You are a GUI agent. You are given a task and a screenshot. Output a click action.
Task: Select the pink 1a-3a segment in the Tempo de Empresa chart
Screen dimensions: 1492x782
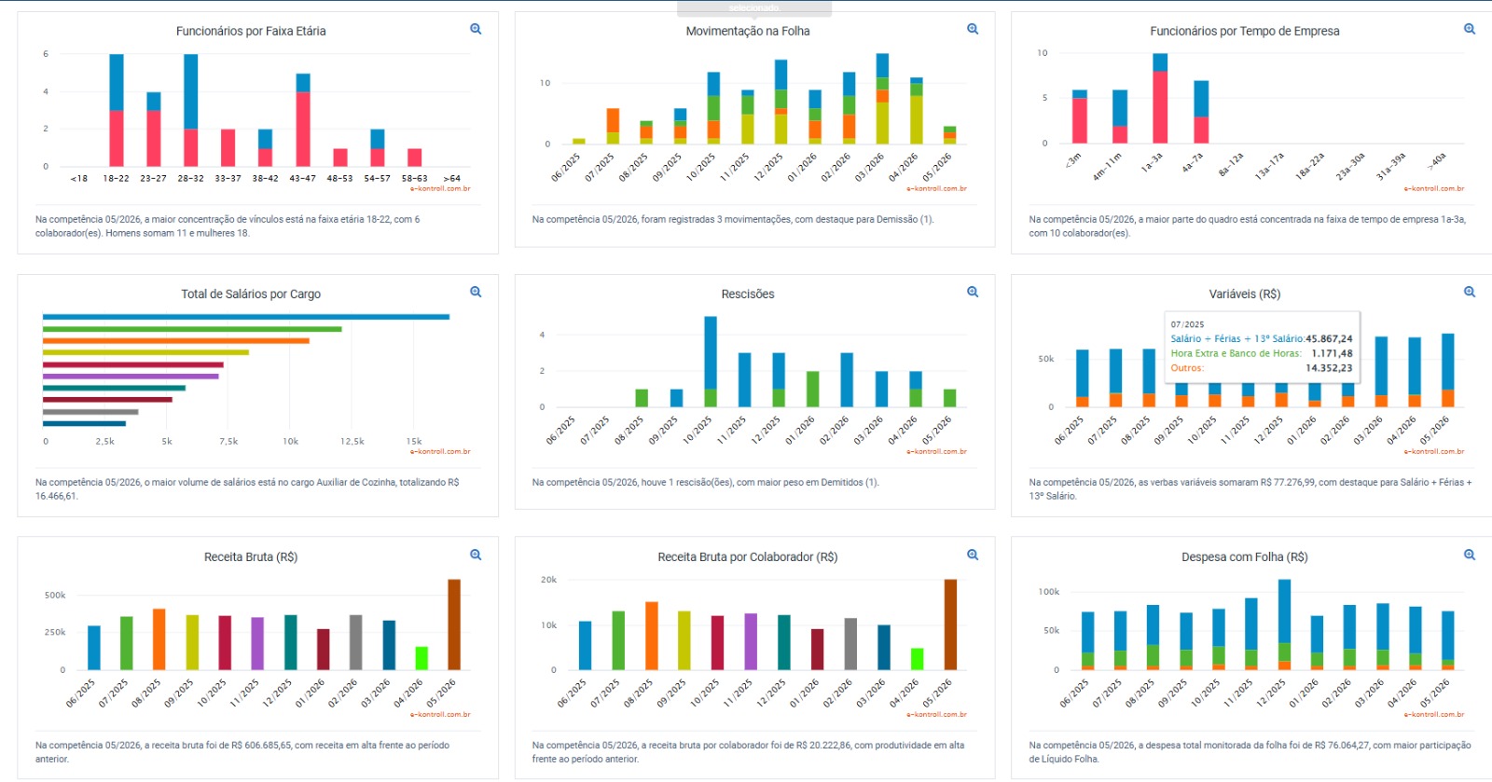[1160, 107]
